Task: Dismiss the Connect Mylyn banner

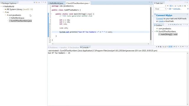Action: tap(188, 14)
